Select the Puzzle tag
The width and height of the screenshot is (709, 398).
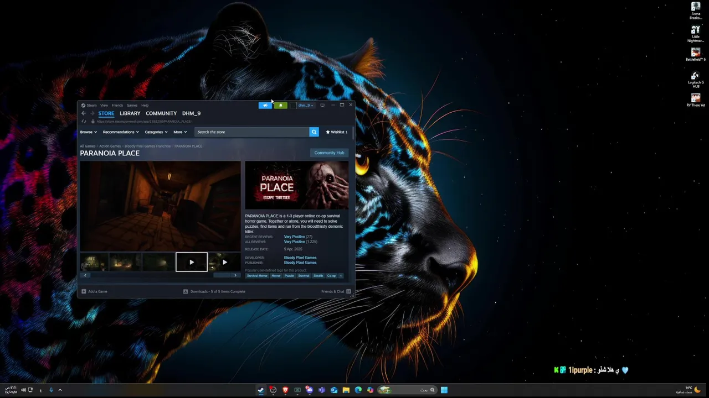coord(289,275)
